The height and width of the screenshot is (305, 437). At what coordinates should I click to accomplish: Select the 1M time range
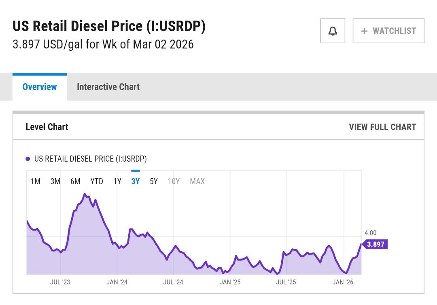(36, 181)
